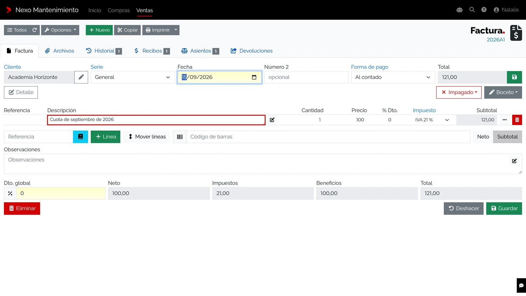Delete line with red trash icon
This screenshot has width=526, height=296.
(517, 120)
